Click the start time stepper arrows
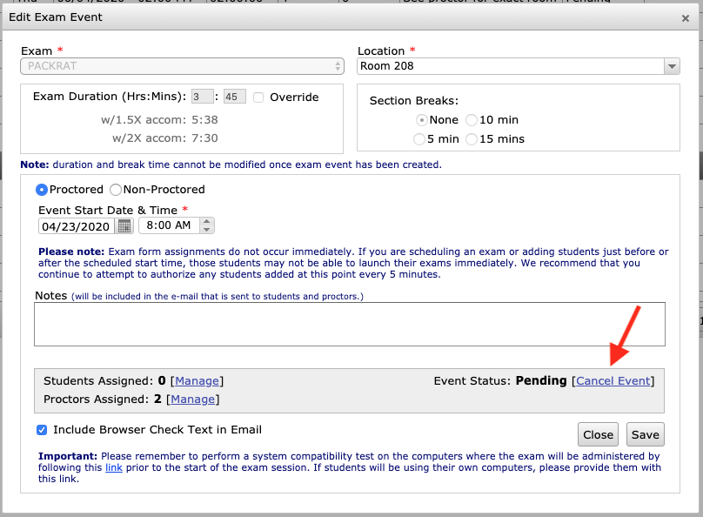This screenshot has height=517, width=703. [206, 226]
